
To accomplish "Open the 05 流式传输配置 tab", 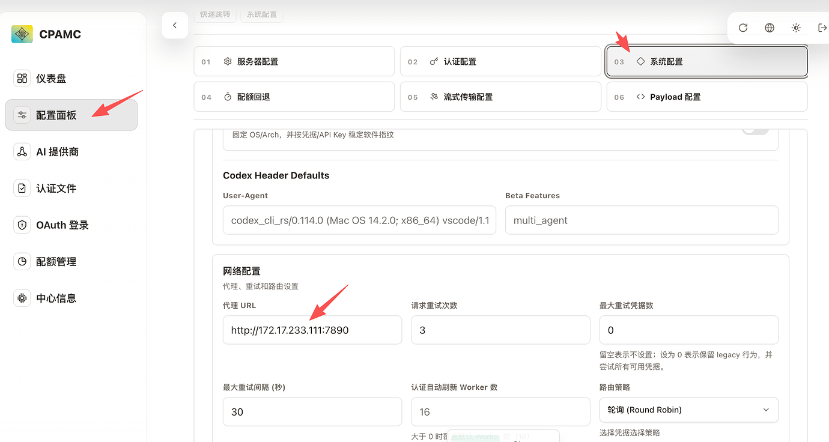I will (x=500, y=97).
